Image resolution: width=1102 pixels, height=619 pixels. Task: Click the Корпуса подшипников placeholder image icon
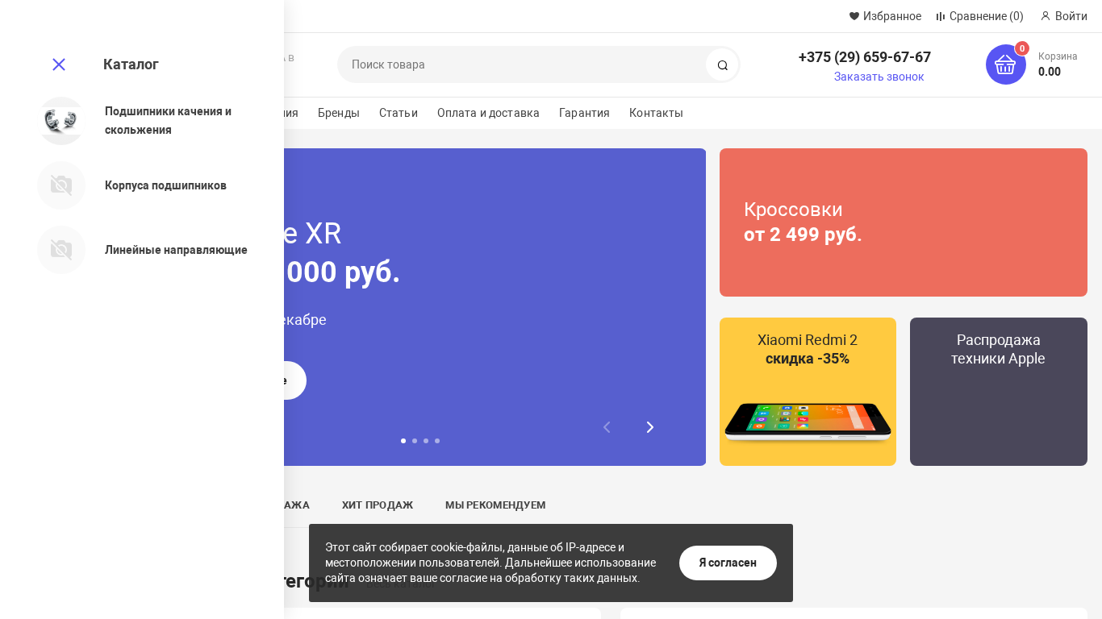[61, 185]
